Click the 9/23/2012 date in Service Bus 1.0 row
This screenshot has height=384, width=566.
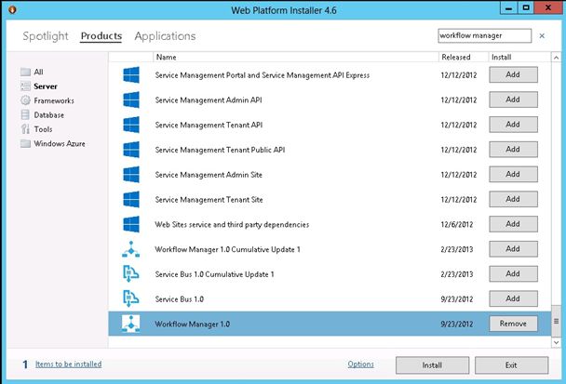coord(457,299)
